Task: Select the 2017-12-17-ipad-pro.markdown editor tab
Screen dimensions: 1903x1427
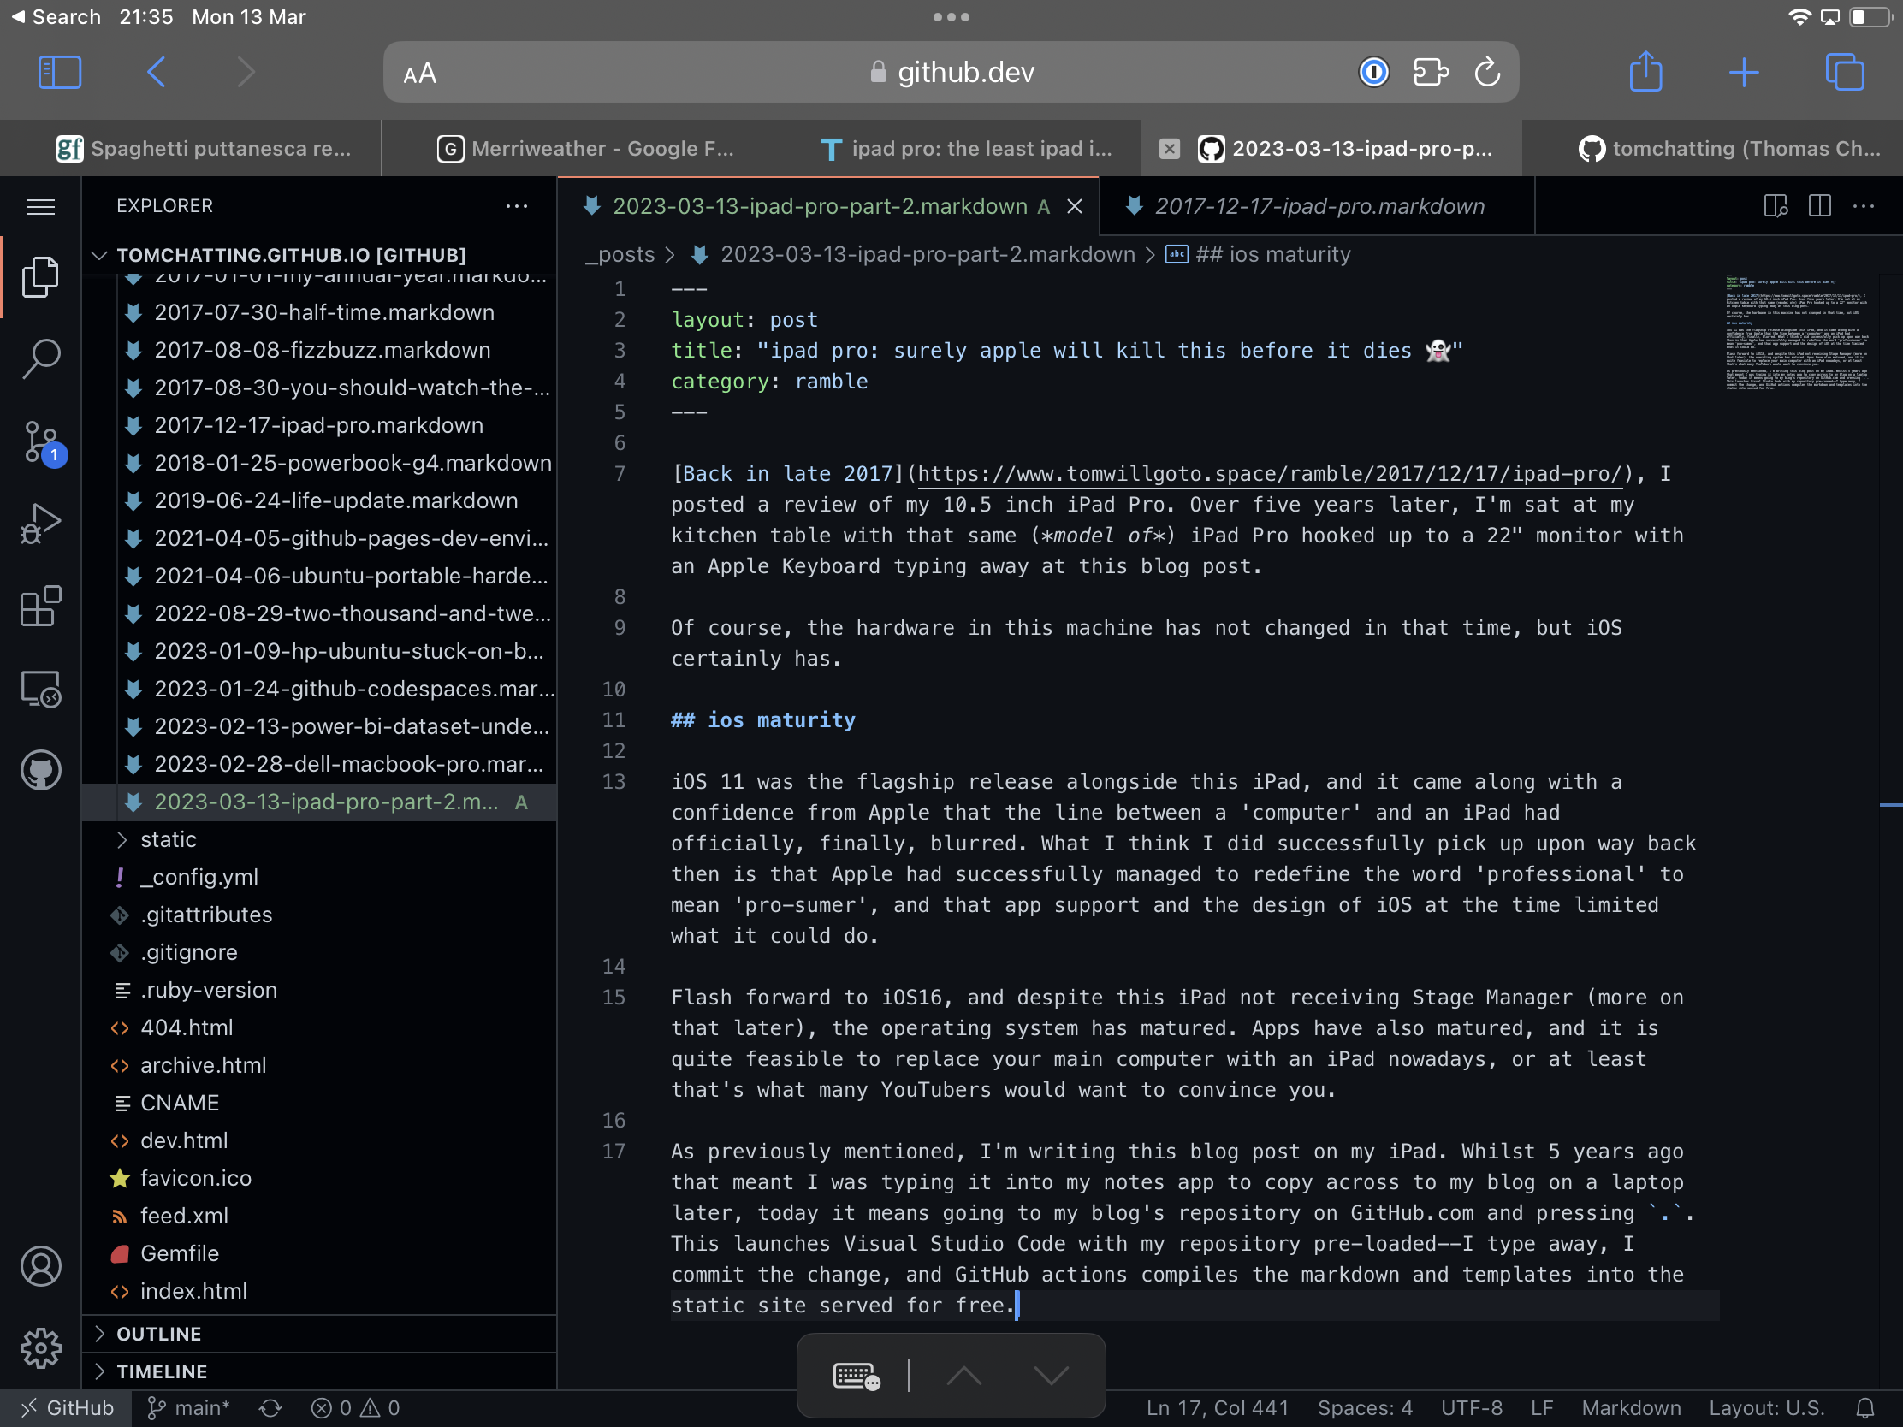Action: 1317,206
